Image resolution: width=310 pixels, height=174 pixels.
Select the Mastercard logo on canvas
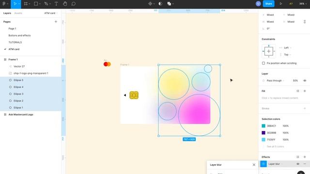point(107,64)
